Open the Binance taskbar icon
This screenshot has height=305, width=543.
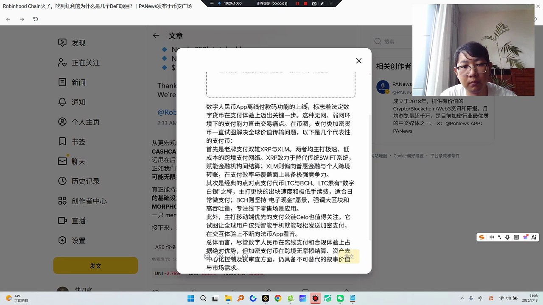[266, 298]
